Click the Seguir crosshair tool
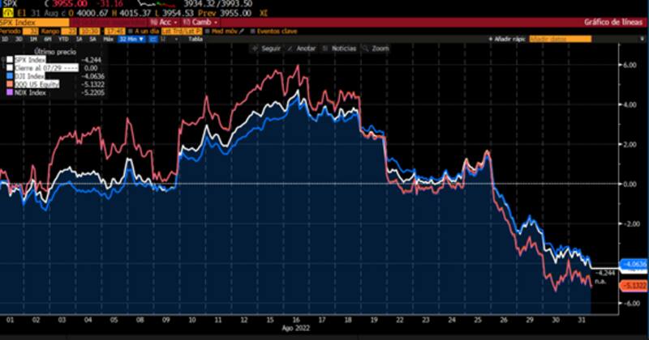Image resolution: width=649 pixels, height=340 pixels. point(266,49)
